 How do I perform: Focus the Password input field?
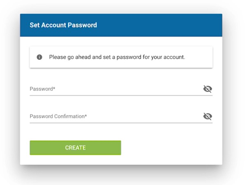coord(115,89)
